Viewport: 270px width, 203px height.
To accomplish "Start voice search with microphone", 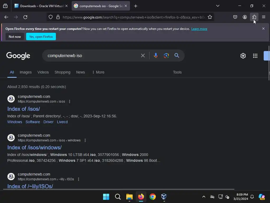I will (156, 56).
